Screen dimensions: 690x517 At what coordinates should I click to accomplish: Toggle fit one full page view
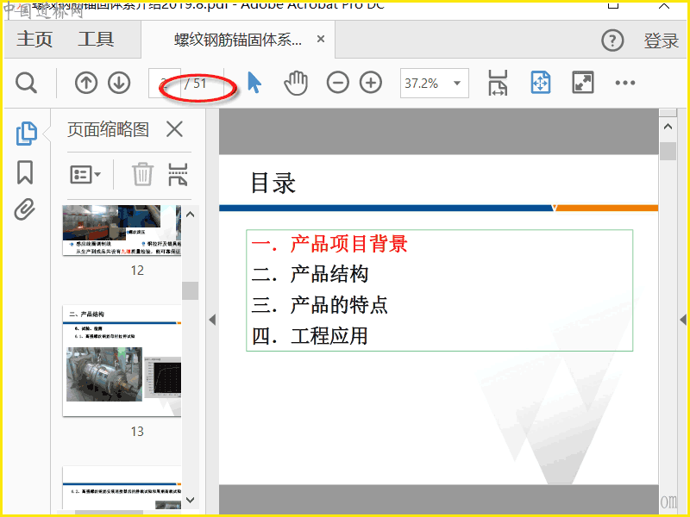click(x=541, y=83)
